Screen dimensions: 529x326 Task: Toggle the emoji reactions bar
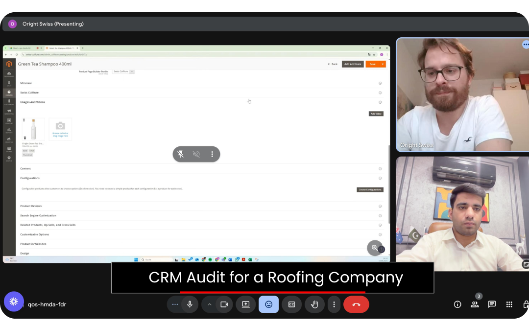[268, 304]
